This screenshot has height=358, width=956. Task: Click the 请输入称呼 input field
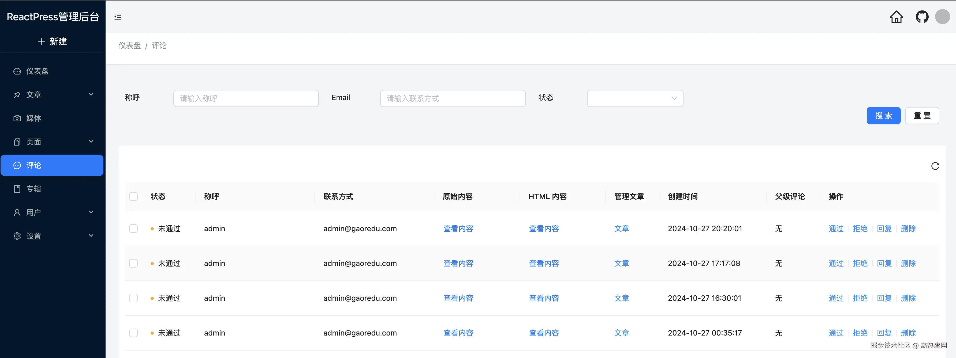(x=246, y=98)
